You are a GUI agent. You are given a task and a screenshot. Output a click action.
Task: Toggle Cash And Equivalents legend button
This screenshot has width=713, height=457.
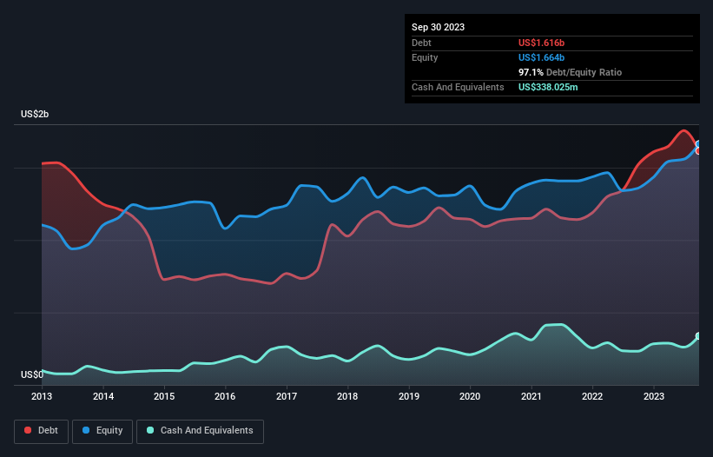[x=200, y=431]
